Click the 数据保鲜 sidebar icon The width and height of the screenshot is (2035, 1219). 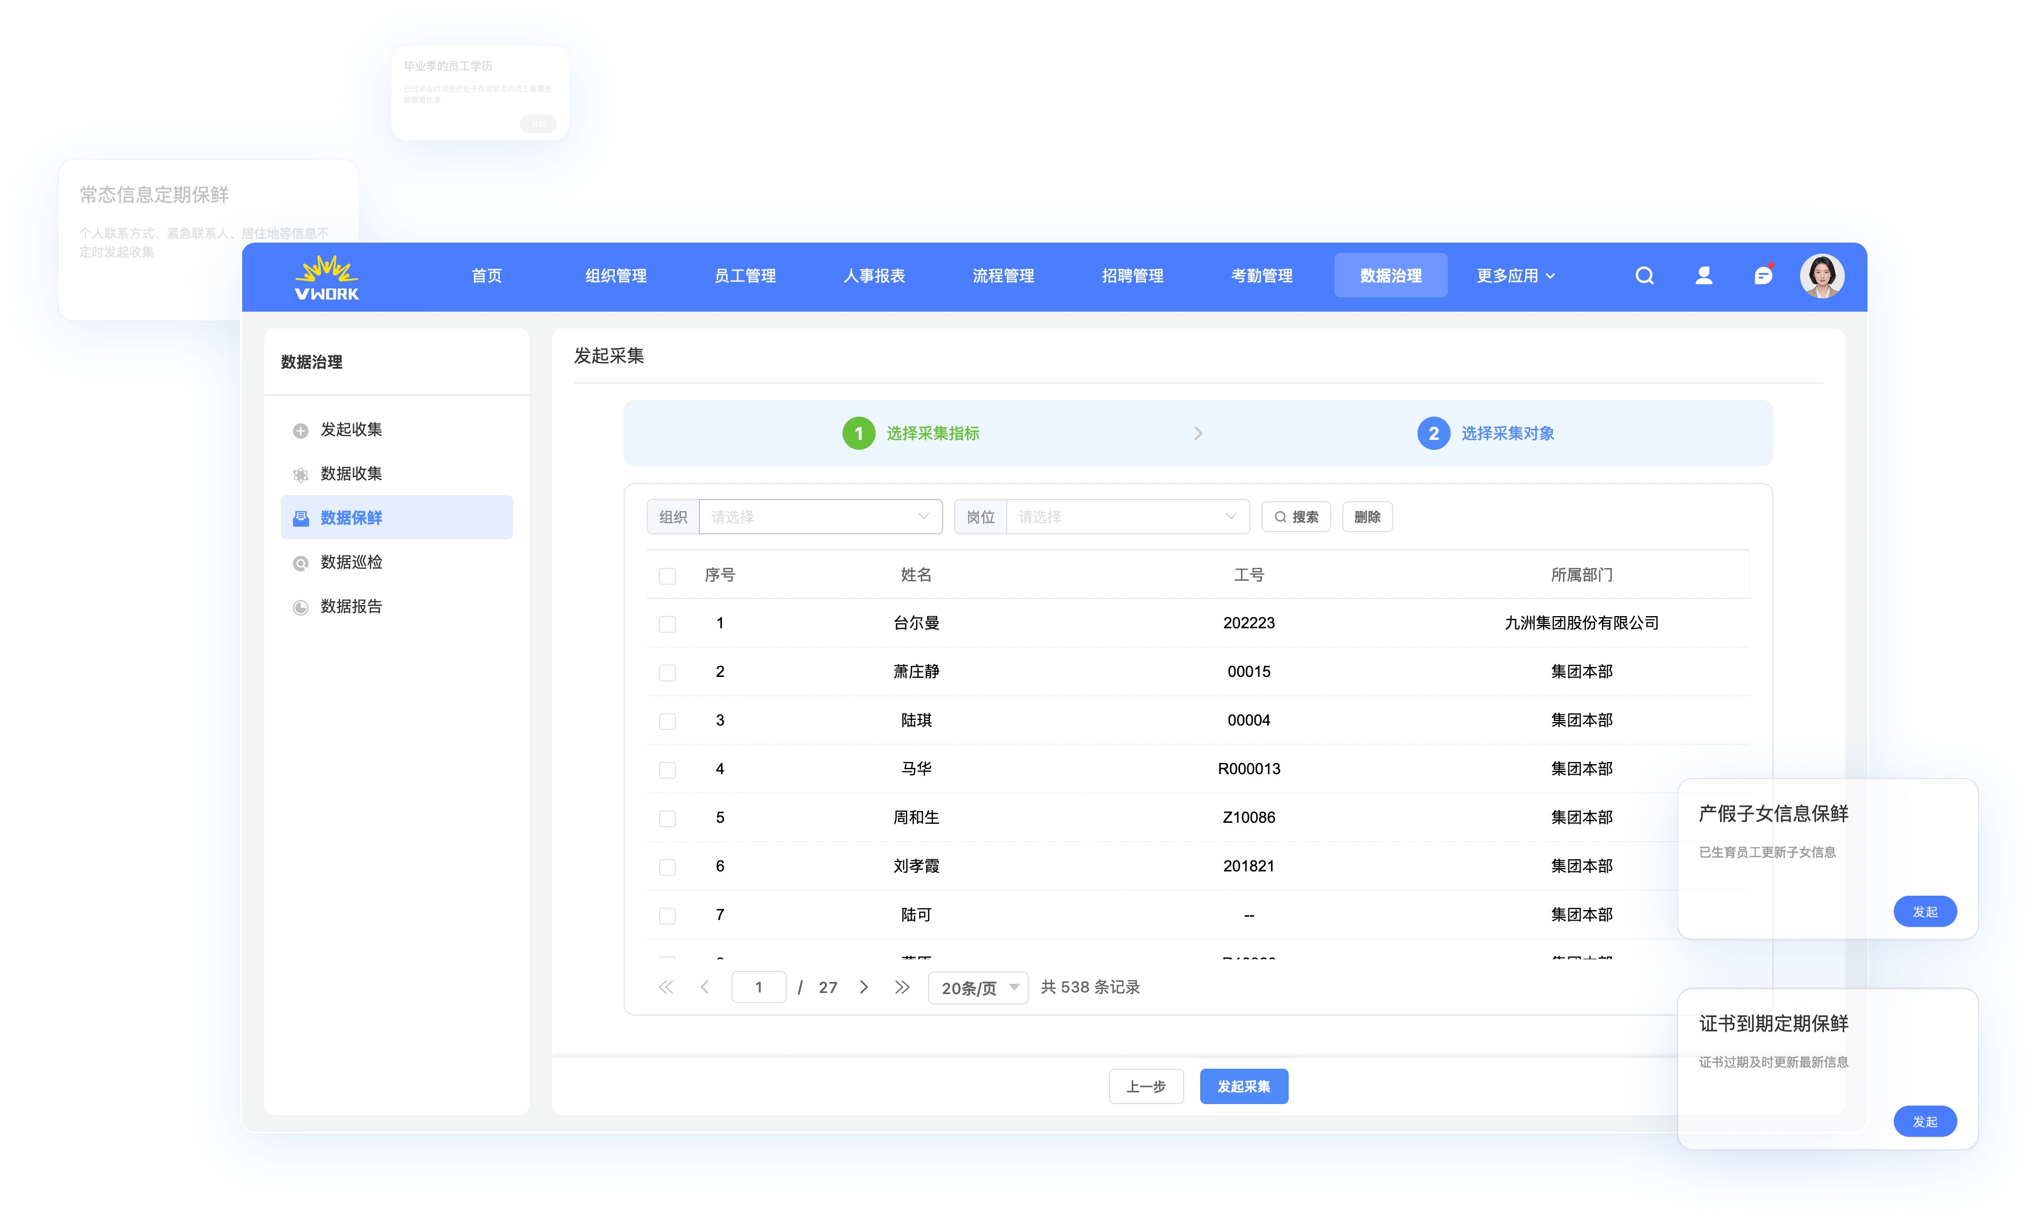(301, 518)
